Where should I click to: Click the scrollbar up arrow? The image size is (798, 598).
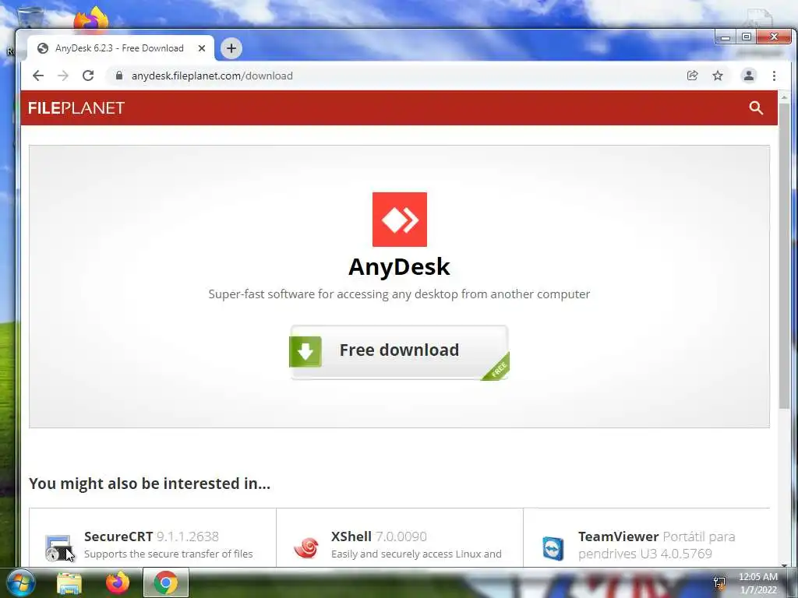point(784,96)
